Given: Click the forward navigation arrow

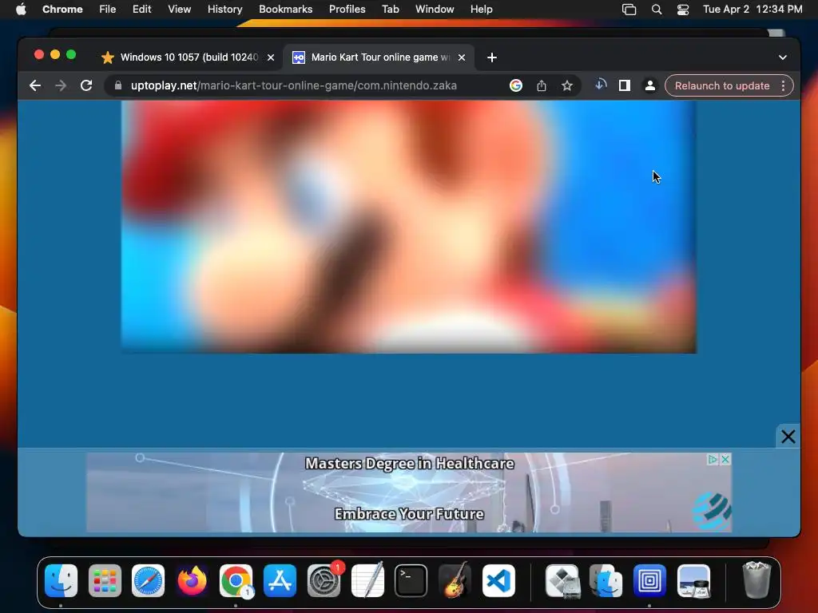Looking at the screenshot, I should tap(61, 85).
